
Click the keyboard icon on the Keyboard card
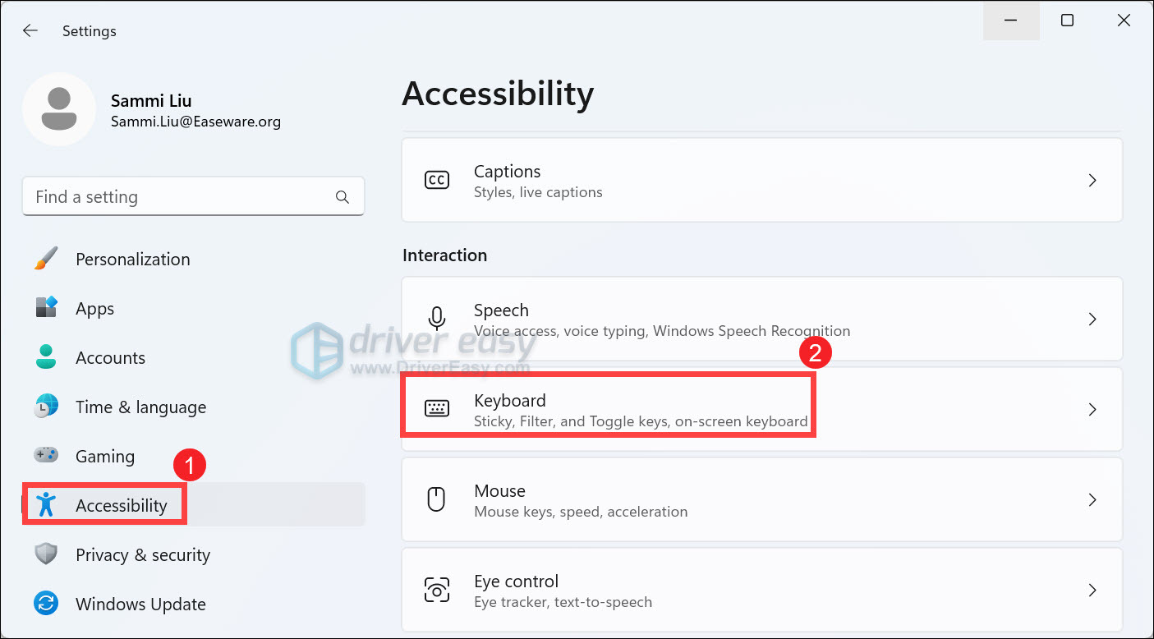click(437, 409)
